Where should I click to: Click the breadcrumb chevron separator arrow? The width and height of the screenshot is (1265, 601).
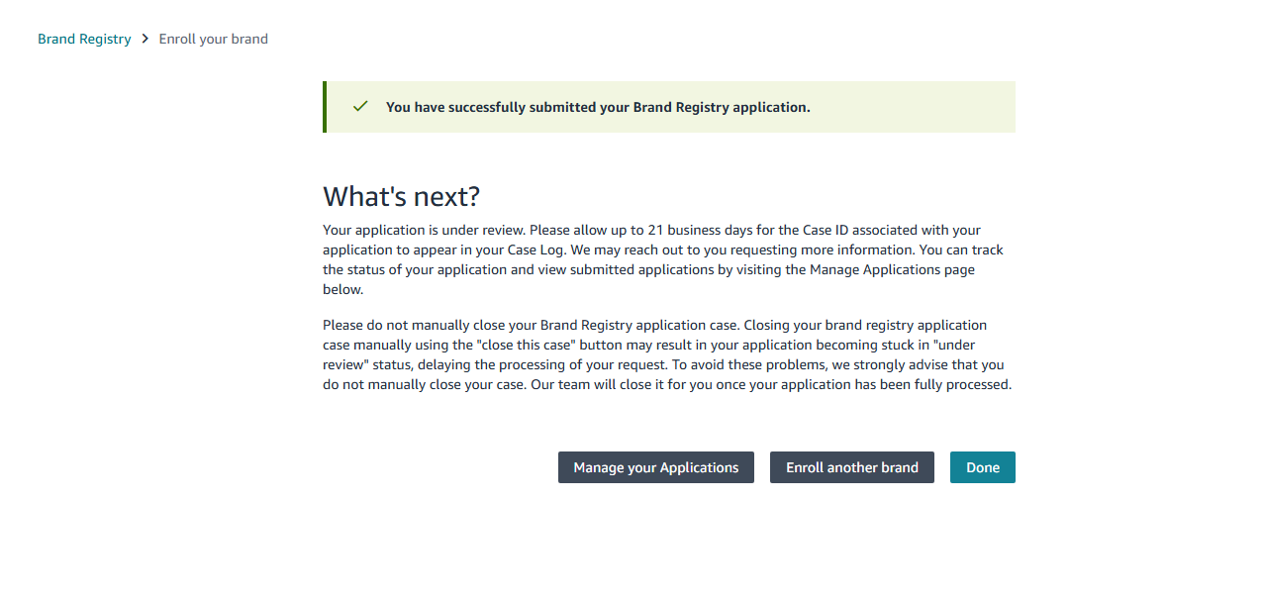pyautogui.click(x=146, y=39)
